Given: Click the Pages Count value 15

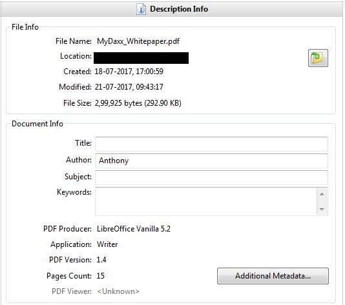Looking at the screenshot, I should [x=101, y=276].
